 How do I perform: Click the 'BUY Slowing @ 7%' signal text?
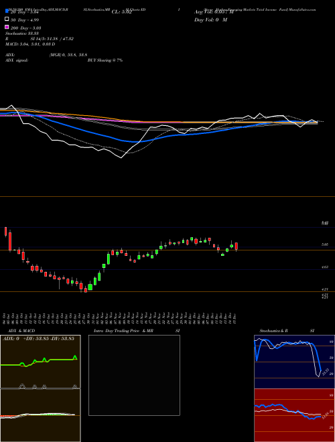[105, 60]
